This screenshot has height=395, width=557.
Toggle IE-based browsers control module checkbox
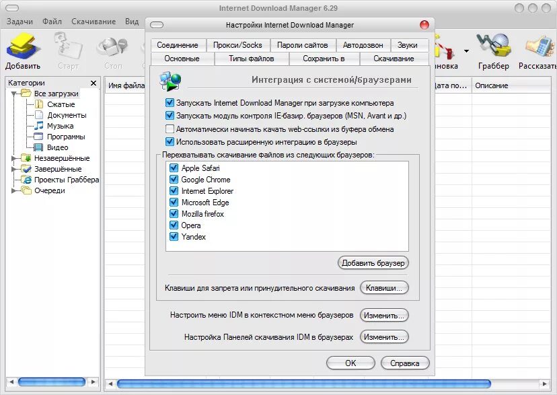click(170, 116)
